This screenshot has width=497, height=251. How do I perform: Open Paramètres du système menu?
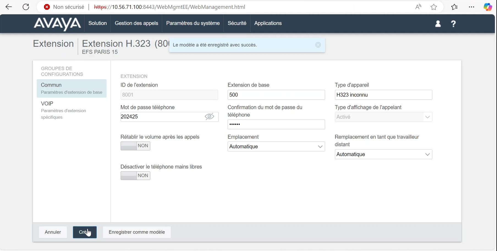point(193,23)
